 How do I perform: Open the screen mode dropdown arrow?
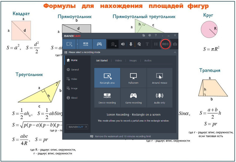(x=77, y=44)
